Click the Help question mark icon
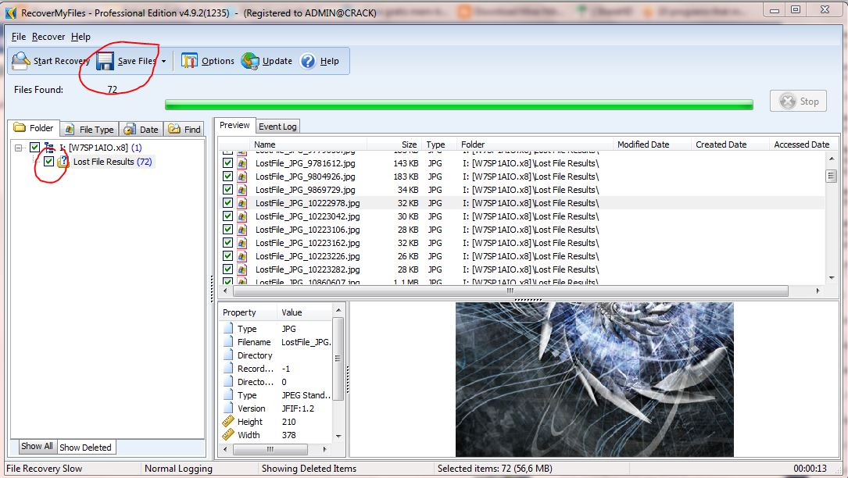Image resolution: width=848 pixels, height=478 pixels. coord(308,61)
